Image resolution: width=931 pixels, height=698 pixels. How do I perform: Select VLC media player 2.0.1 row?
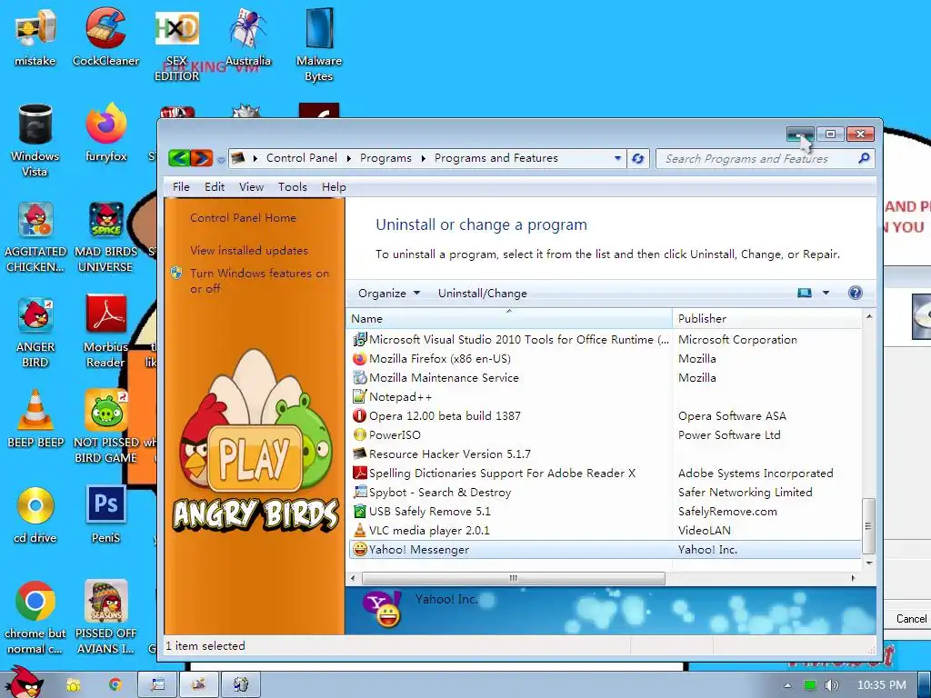click(605, 530)
